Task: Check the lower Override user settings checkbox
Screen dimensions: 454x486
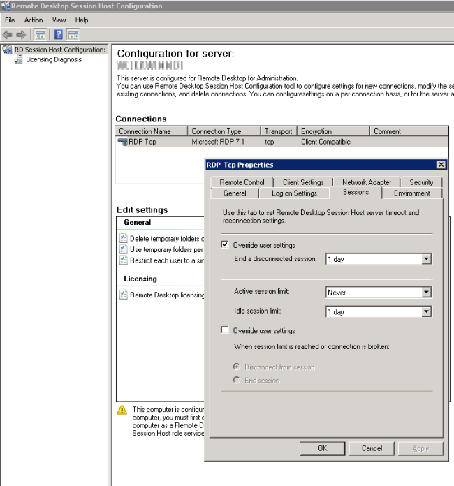Action: coord(225,330)
